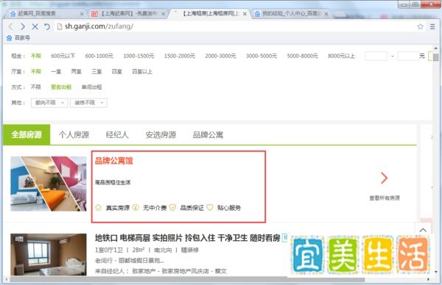Click 查看所有房源 link
Screen dimensions: 442x285
[x=385, y=198]
